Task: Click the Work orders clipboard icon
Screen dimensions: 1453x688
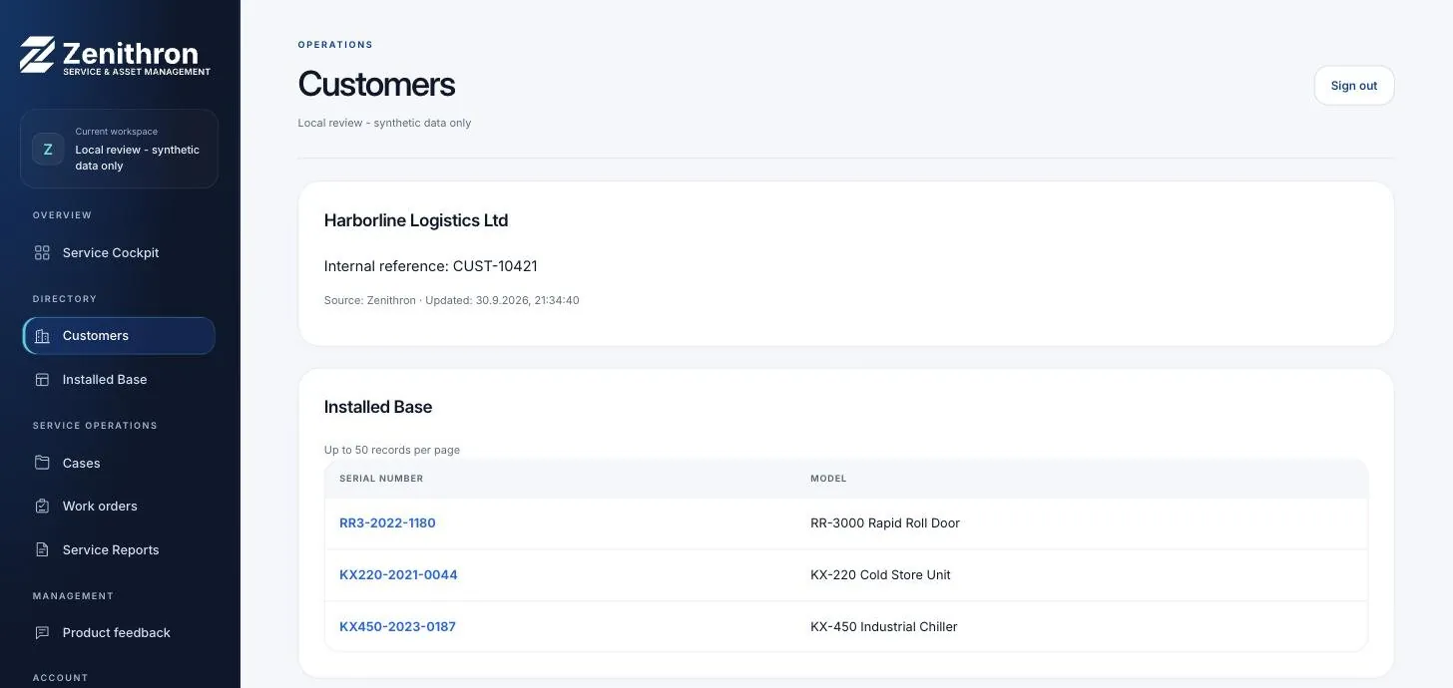Action: click(42, 507)
